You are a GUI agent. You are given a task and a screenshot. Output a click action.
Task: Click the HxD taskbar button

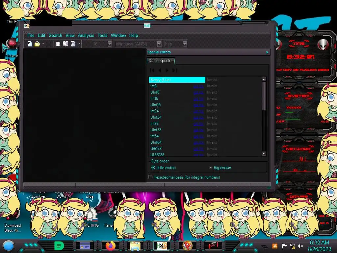click(162, 246)
